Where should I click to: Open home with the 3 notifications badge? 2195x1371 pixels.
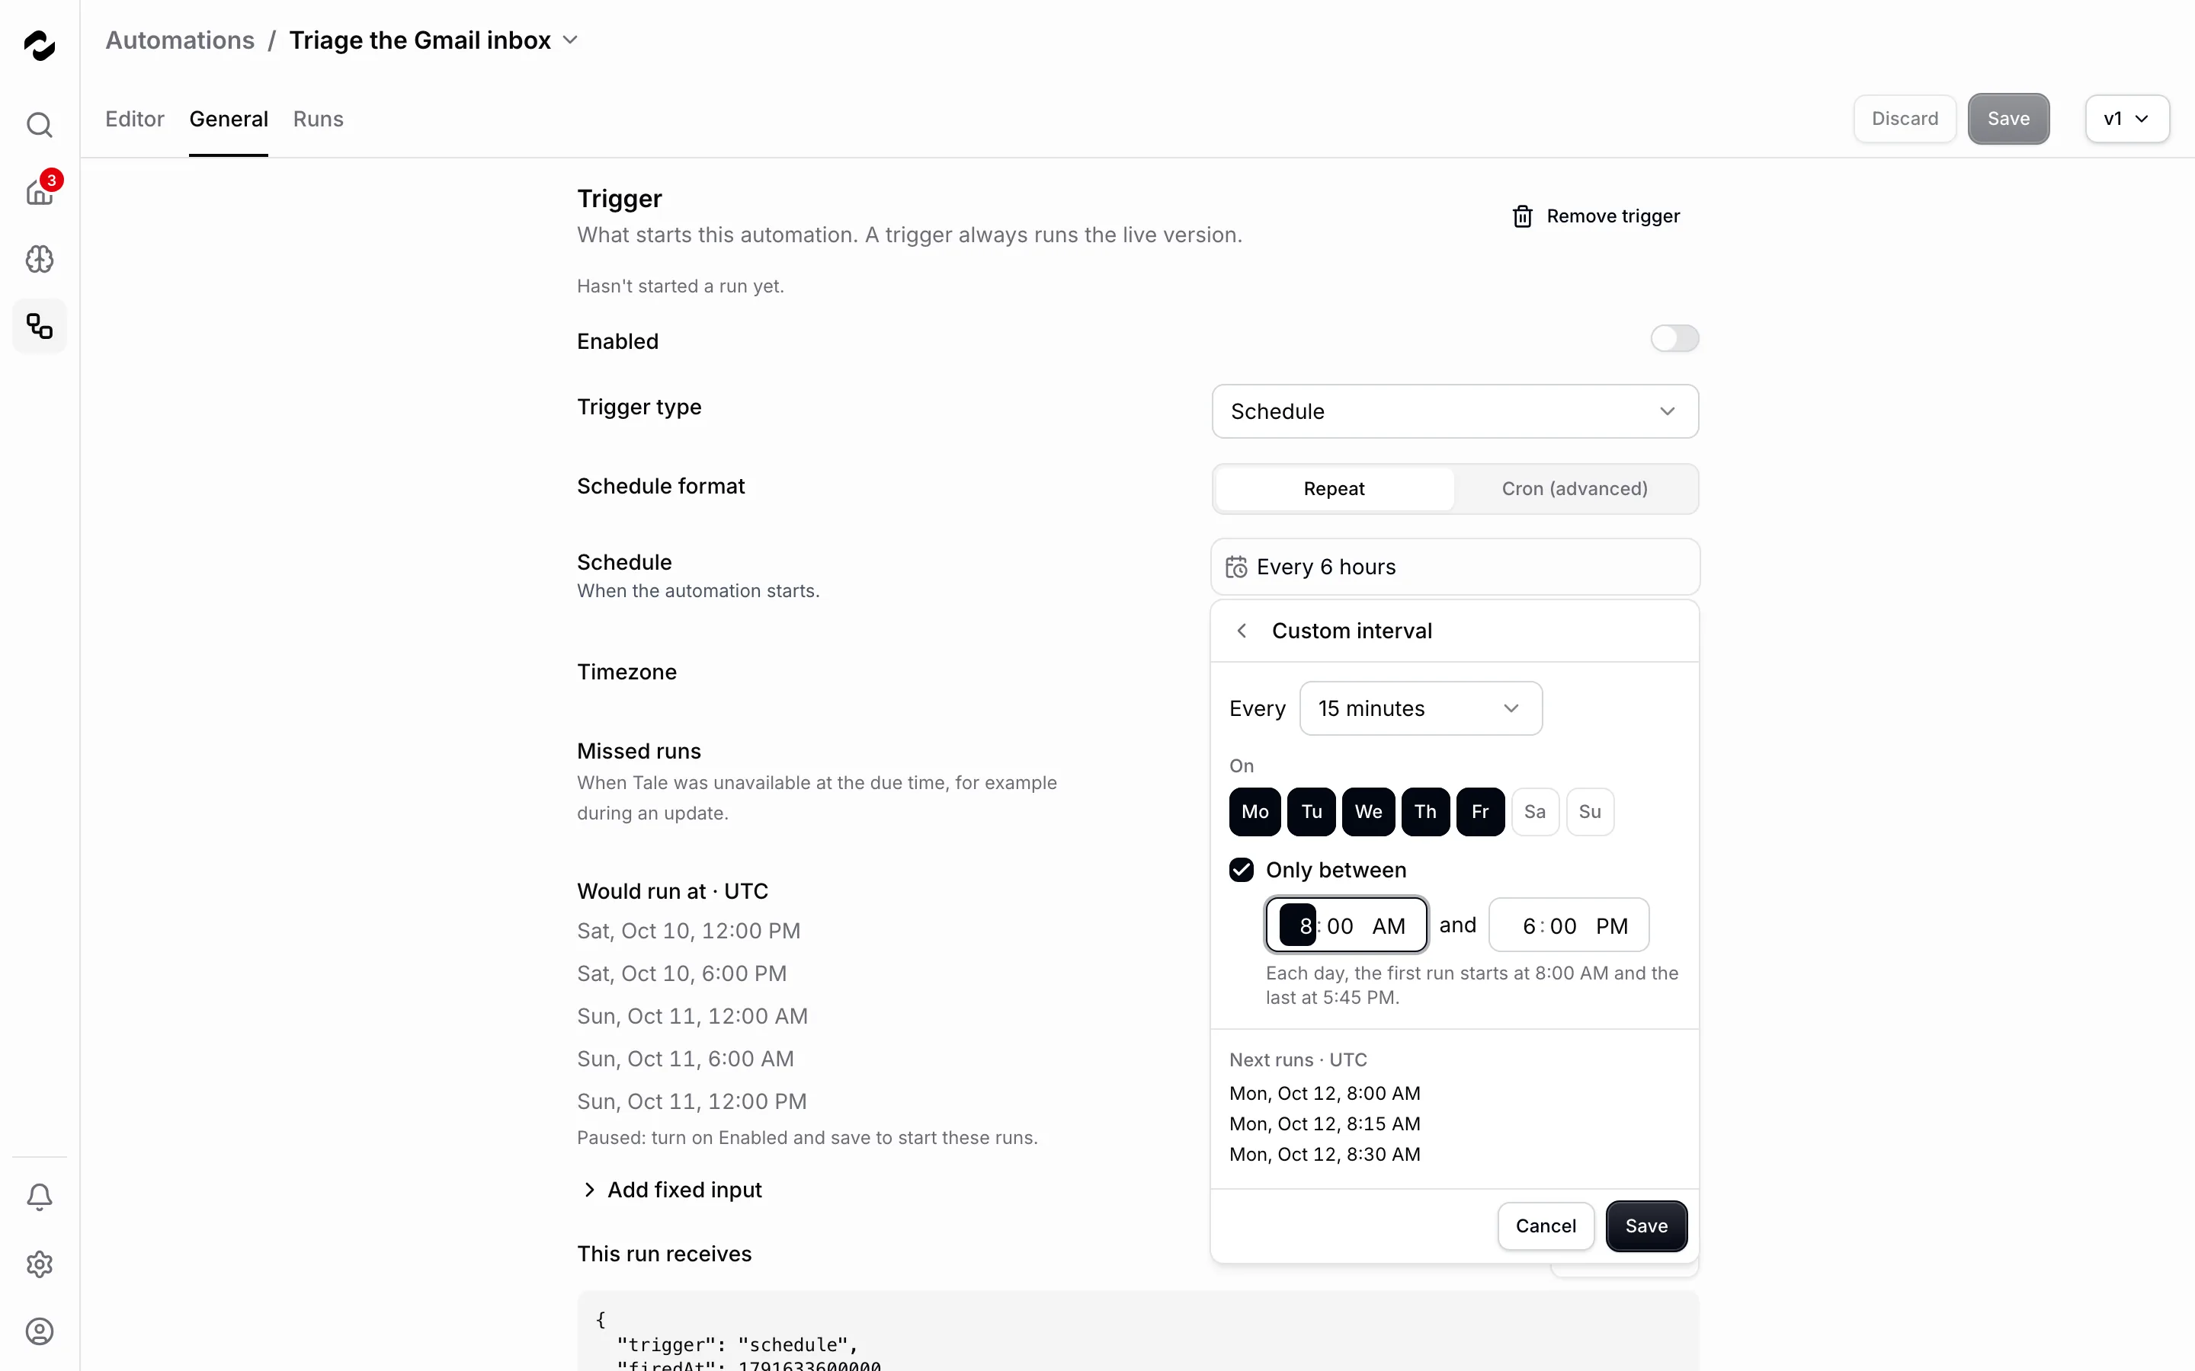coord(39,191)
